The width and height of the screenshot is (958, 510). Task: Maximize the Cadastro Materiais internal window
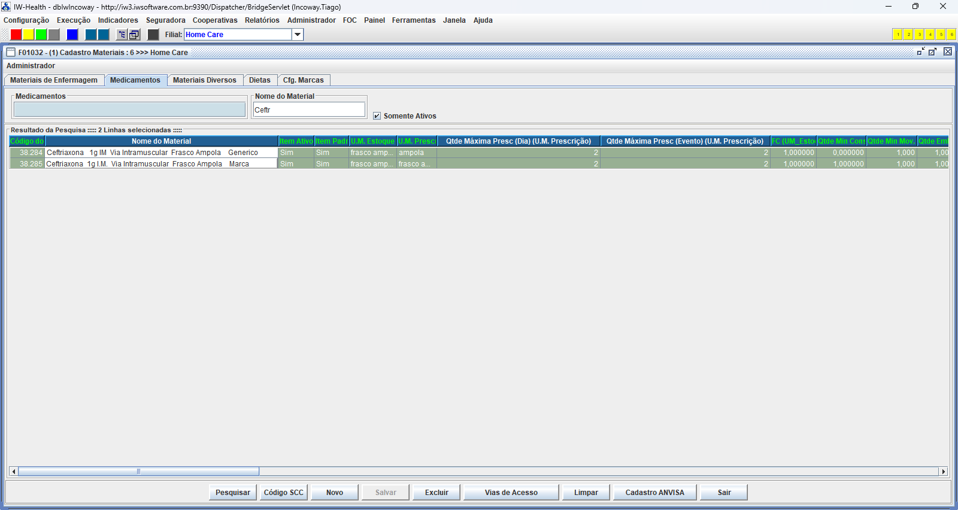tap(933, 52)
